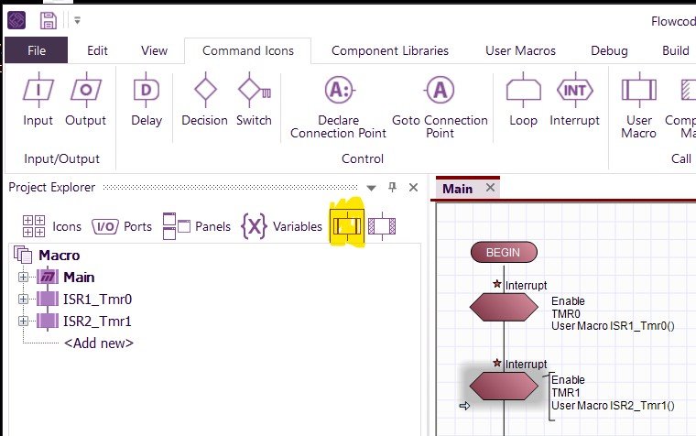Pin the Project Explorer panel
The image size is (696, 436).
point(392,188)
